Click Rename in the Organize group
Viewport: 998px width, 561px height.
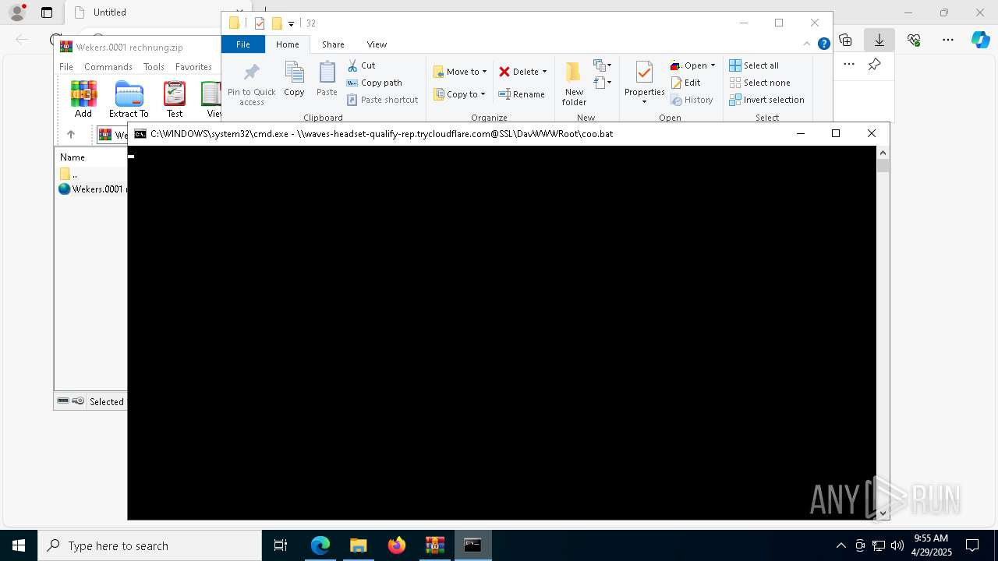pyautogui.click(x=522, y=94)
